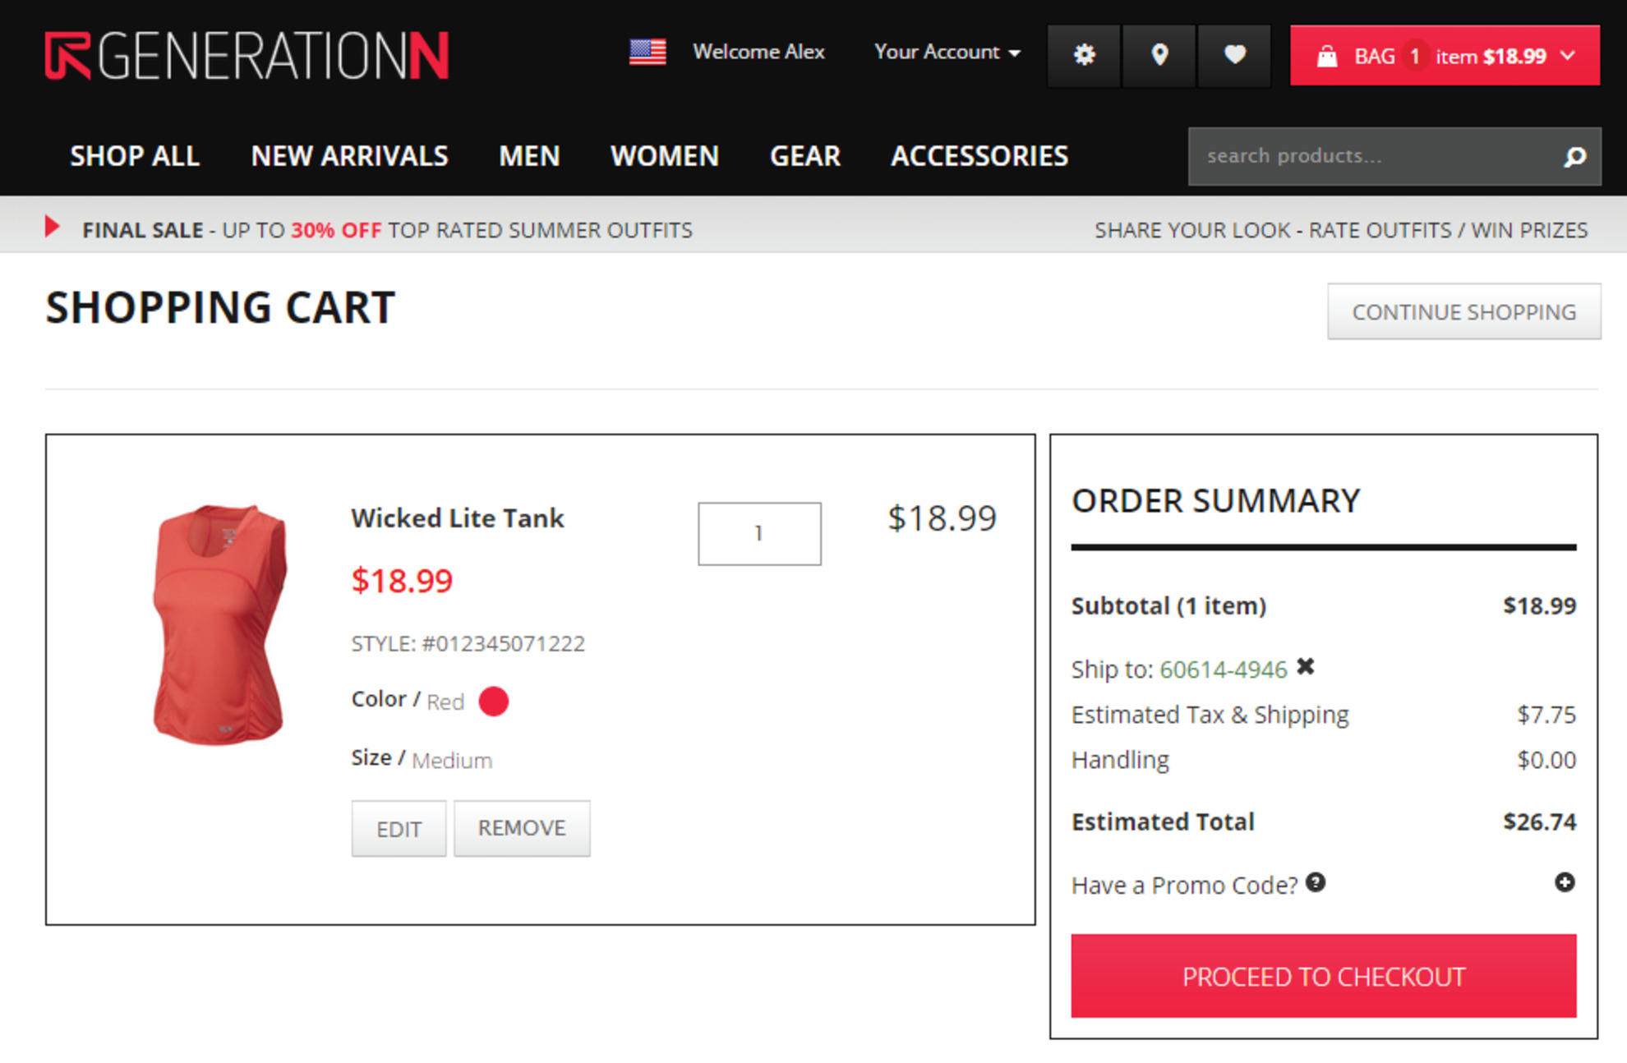
Task: Remove the Wicked Lite Tank from cart
Action: point(522,828)
